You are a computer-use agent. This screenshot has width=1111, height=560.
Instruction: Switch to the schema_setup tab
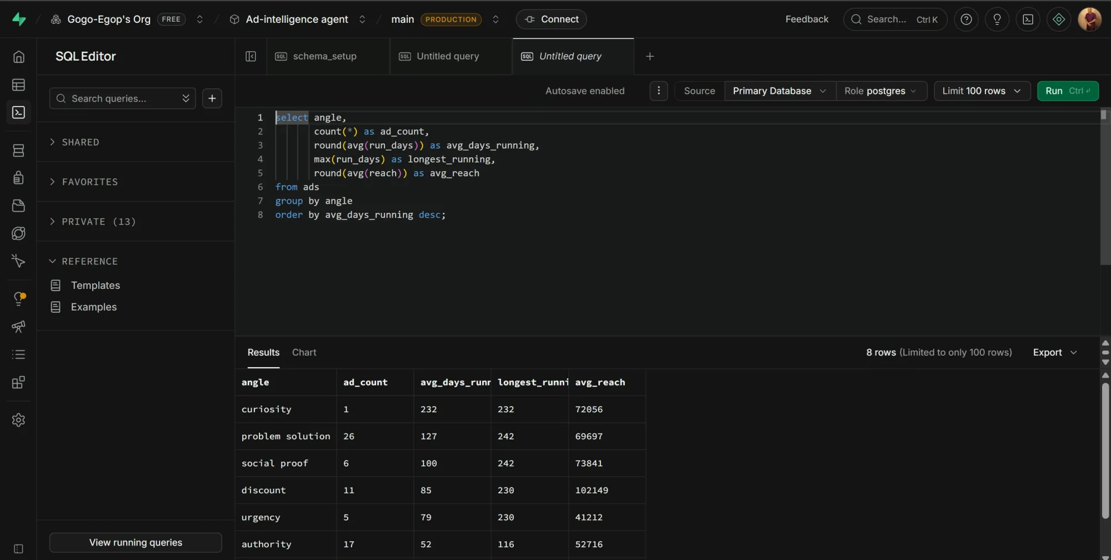click(328, 57)
